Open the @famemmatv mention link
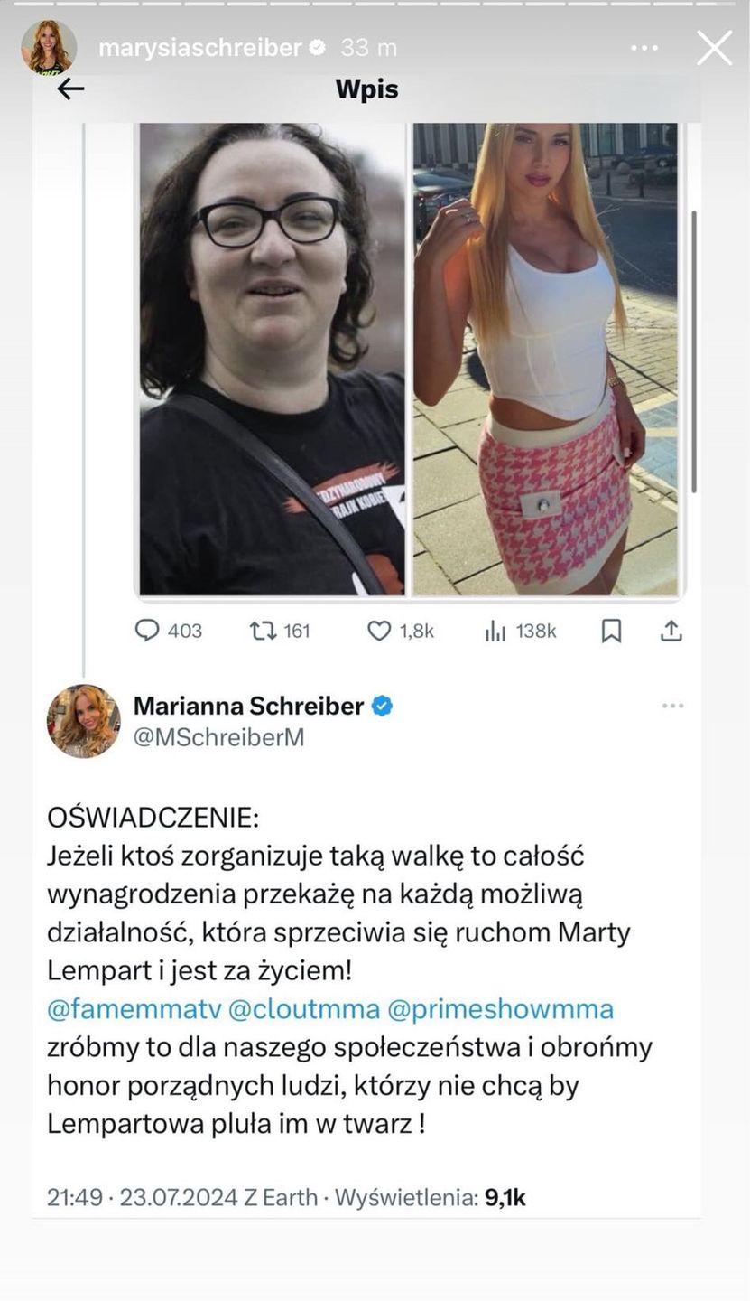750x1301 pixels. pos(134,1009)
